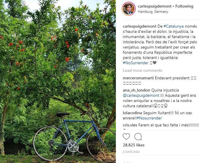Toggle the Following status

[x=184, y=6]
